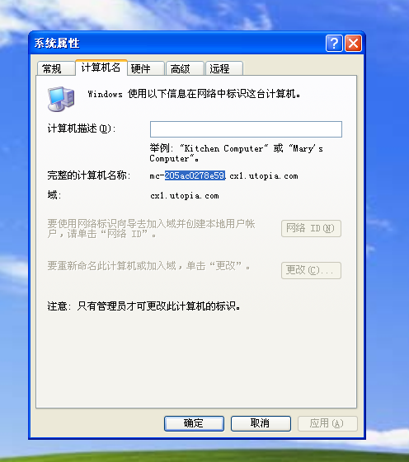Click the 系统属性 title bar

point(177,44)
